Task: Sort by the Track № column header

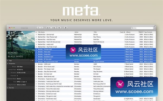Action: 122,32
